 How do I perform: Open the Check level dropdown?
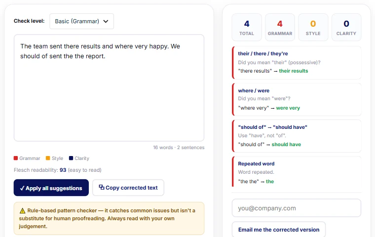pos(81,21)
